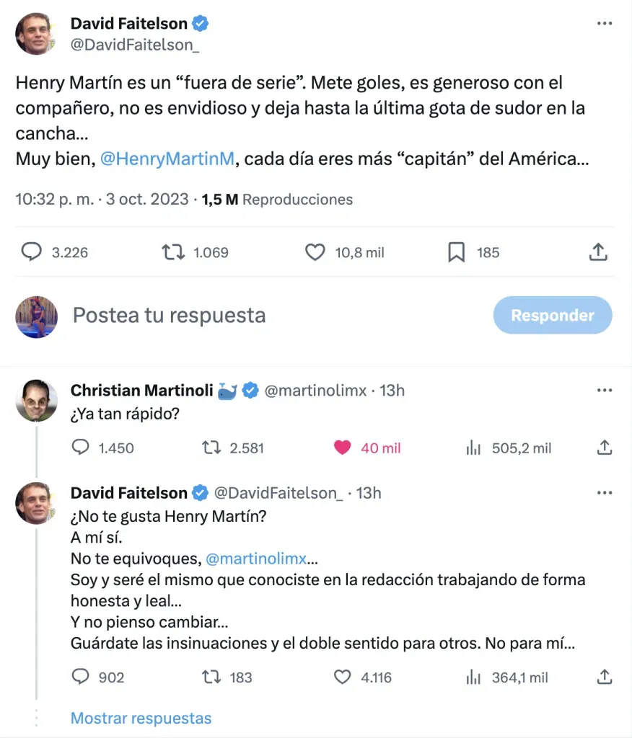Open more options on Christian Martinoli's reply
Image resolution: width=632 pixels, height=738 pixels.
(605, 391)
